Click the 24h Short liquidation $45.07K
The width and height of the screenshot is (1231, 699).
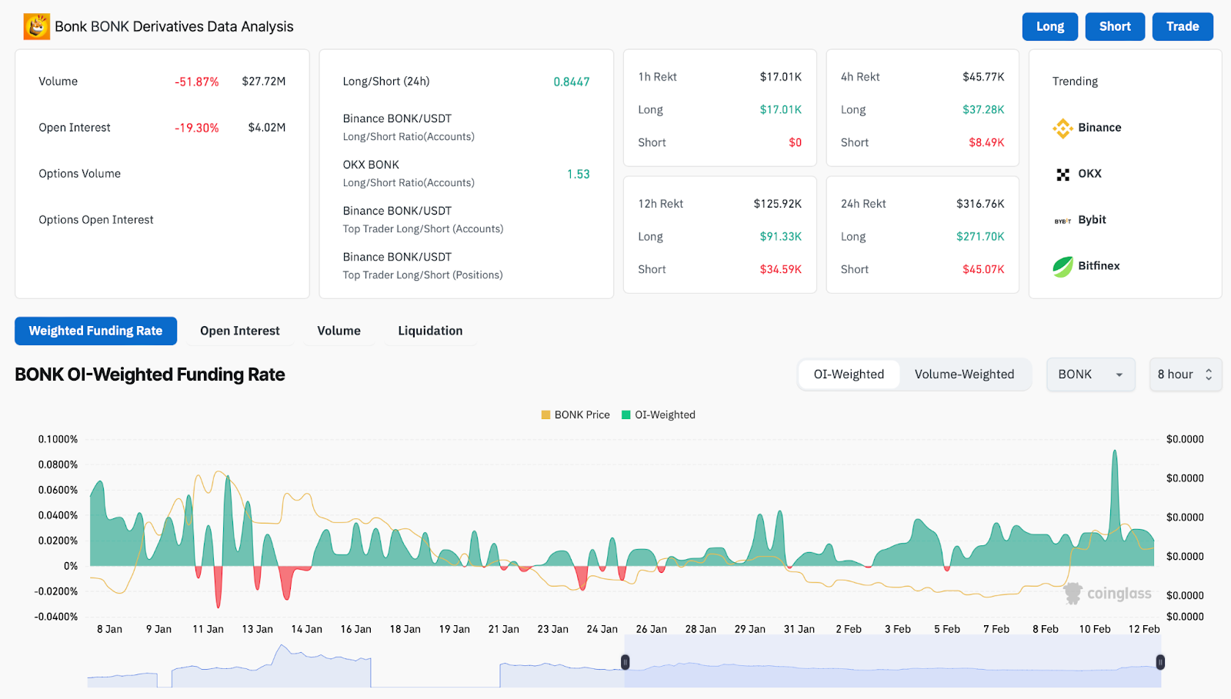[983, 269]
